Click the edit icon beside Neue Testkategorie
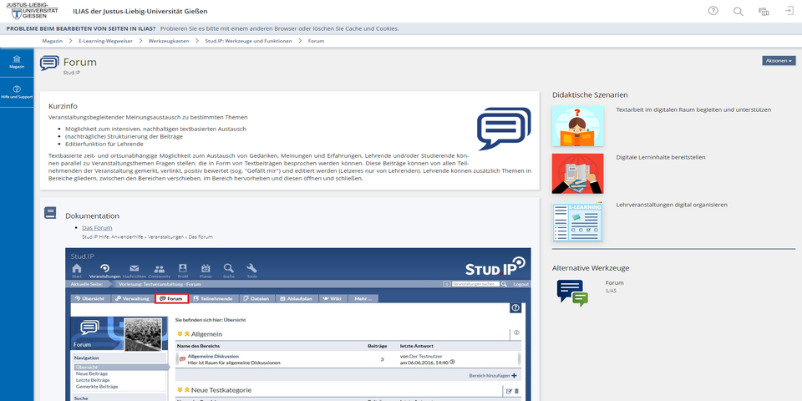This screenshot has width=802, height=401. point(509,391)
